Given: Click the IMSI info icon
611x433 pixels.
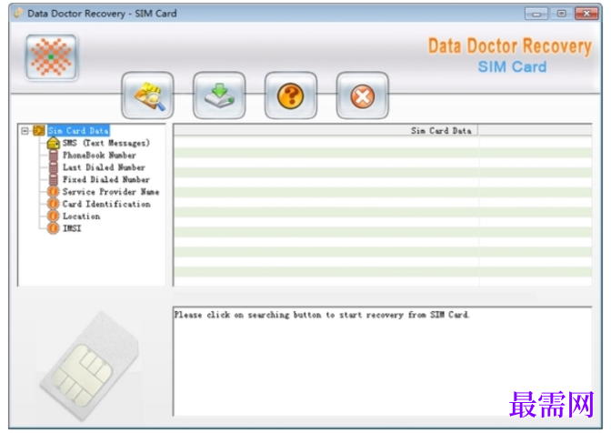Looking at the screenshot, I should pyautogui.click(x=53, y=228).
